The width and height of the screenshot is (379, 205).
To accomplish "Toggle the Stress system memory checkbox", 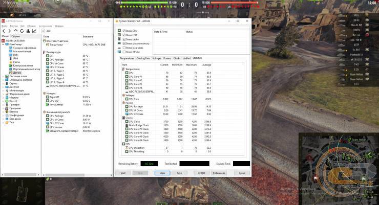I will click(x=124, y=43).
